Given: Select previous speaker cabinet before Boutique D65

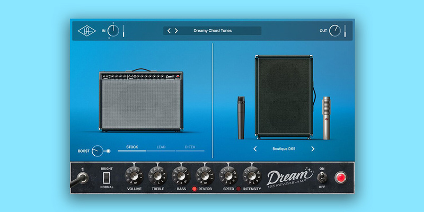Looking at the screenshot, I should pyautogui.click(x=255, y=149).
